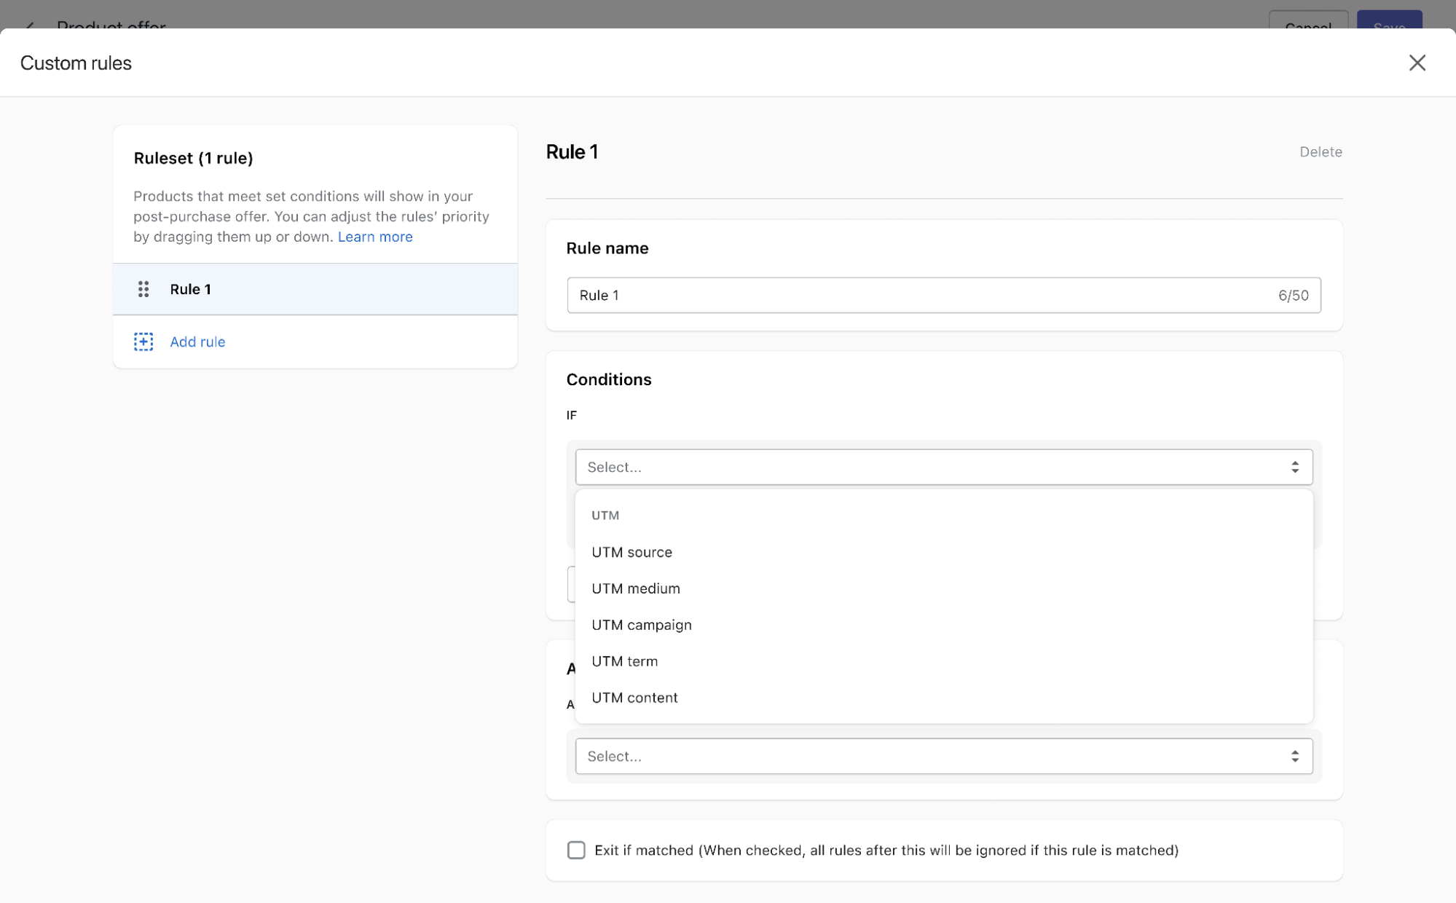Screen dimensions: 1456x903
Task: Open the Learn more link
Action: (374, 237)
